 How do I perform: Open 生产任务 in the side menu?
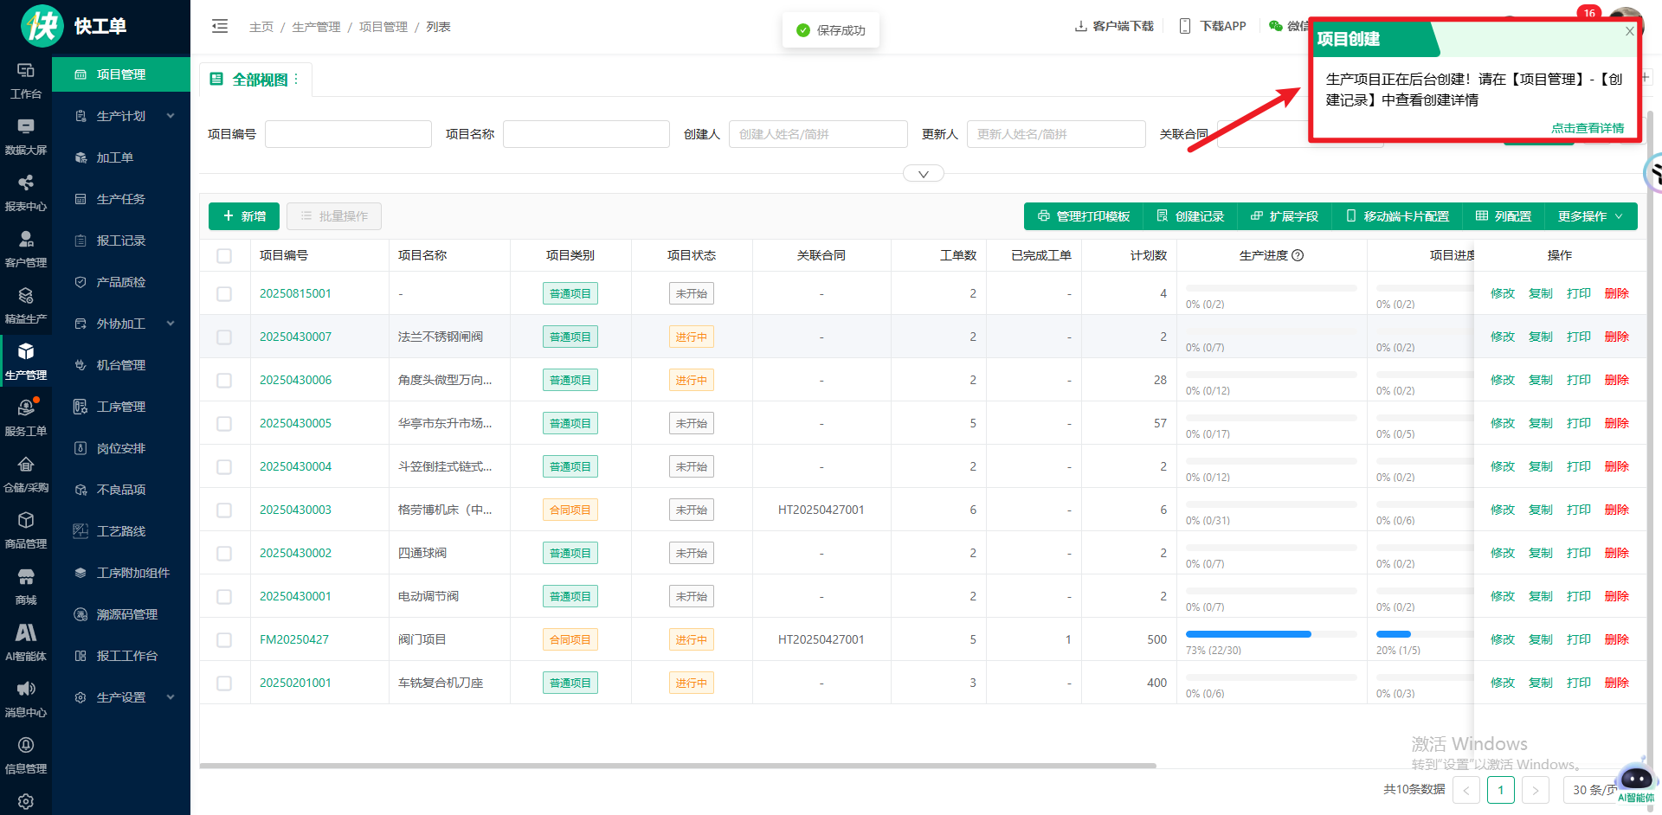click(x=120, y=199)
